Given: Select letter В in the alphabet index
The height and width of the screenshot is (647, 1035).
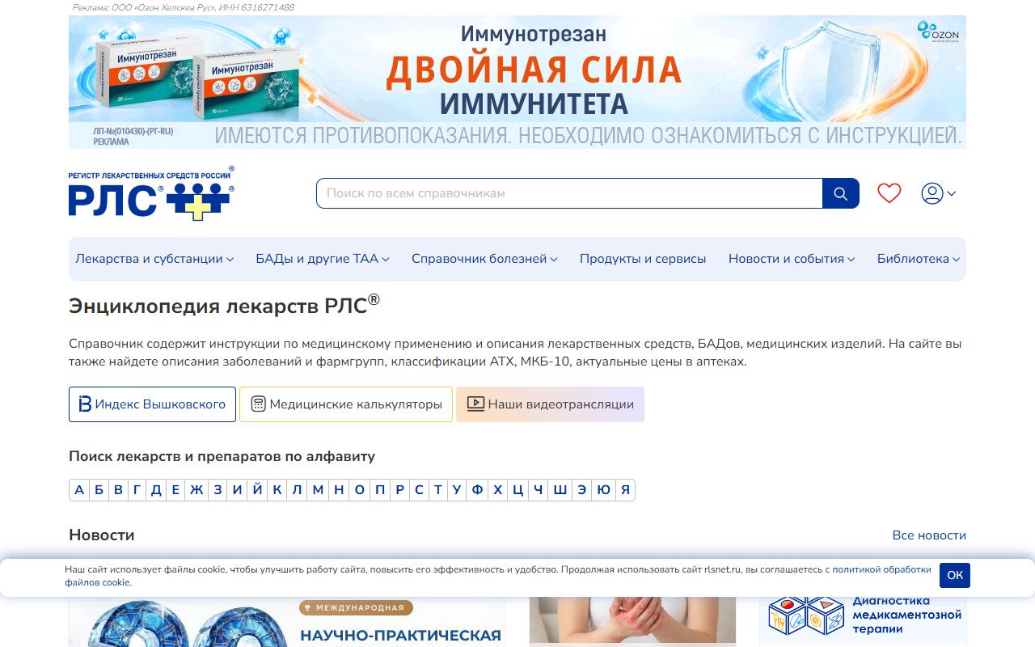Looking at the screenshot, I should (x=118, y=490).
